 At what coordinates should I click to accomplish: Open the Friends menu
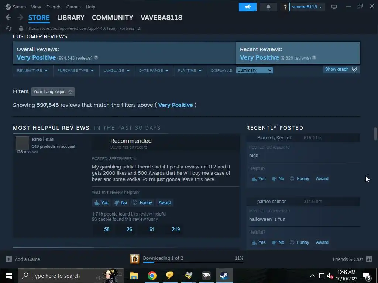tap(54, 7)
